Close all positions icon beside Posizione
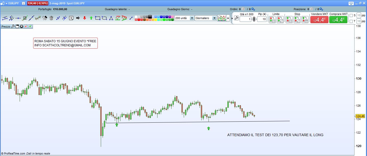This screenshot has width=367, height=156. (x=311, y=9)
